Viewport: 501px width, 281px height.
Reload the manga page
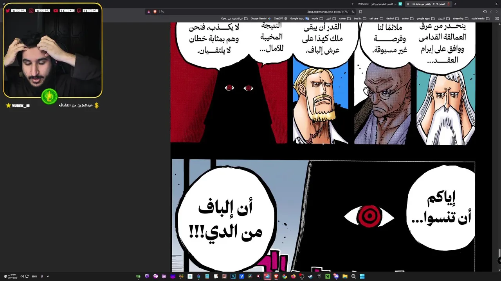485,12
